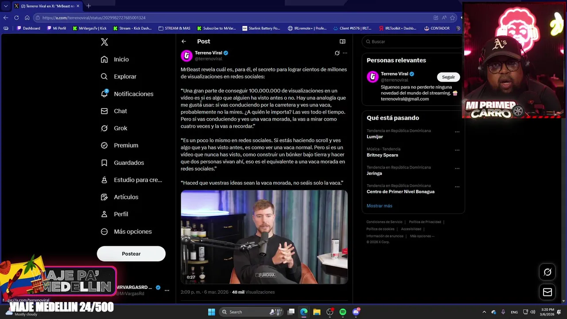Viewport: 567px width, 319px height.
Task: Click browser back arrow
Action: [x=6, y=18]
